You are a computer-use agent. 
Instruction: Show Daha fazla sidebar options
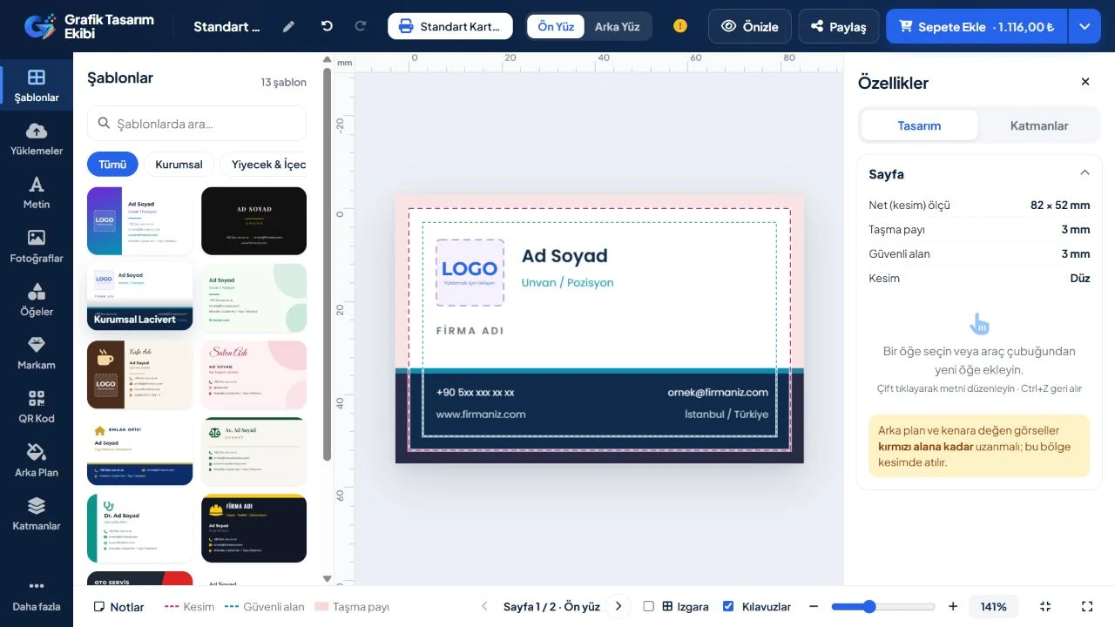[37, 596]
